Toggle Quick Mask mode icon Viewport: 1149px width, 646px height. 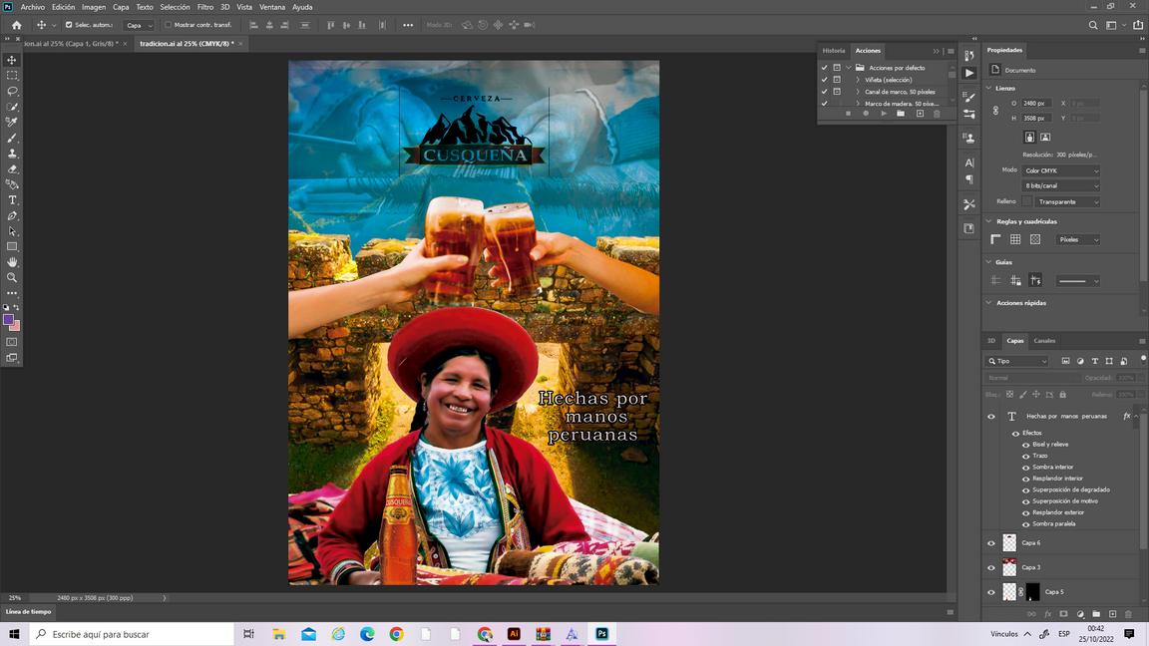12,342
